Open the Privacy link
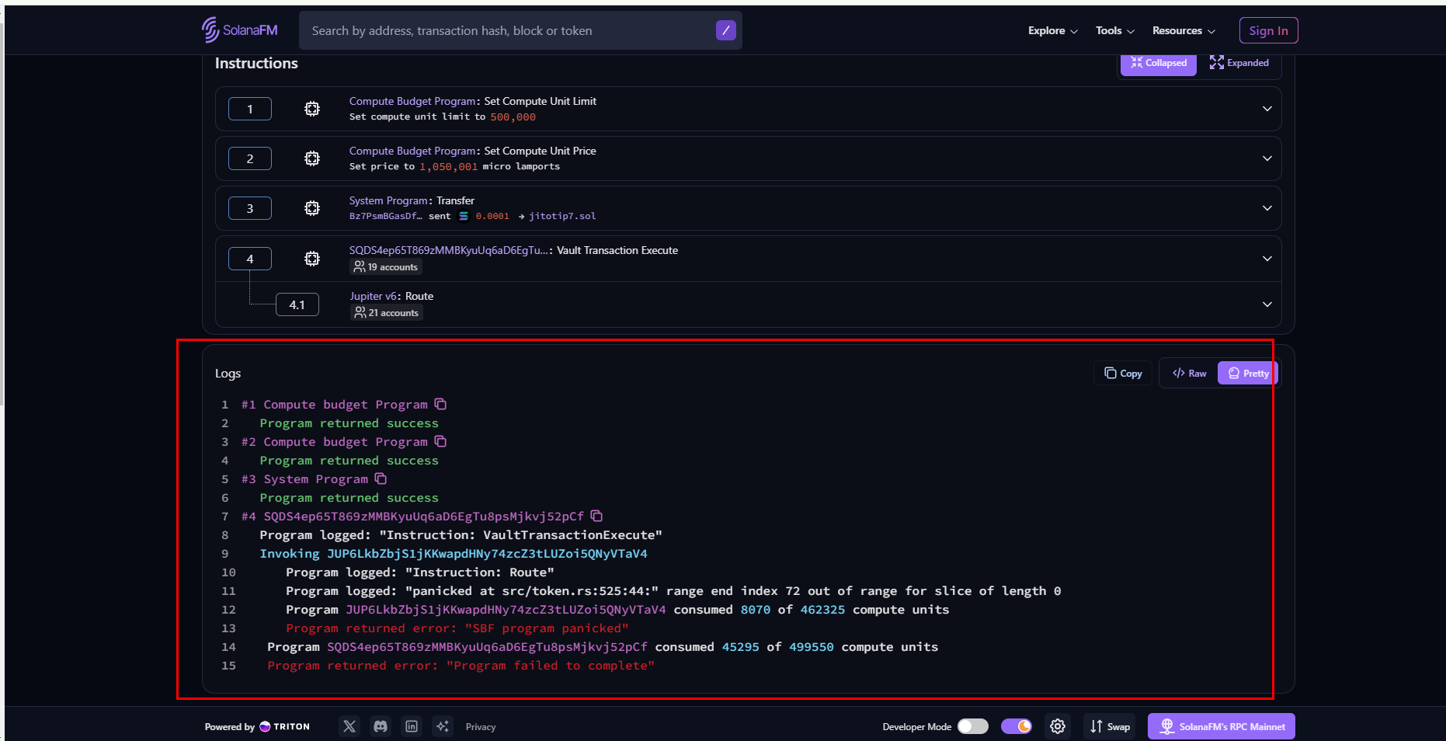 pyautogui.click(x=481, y=727)
